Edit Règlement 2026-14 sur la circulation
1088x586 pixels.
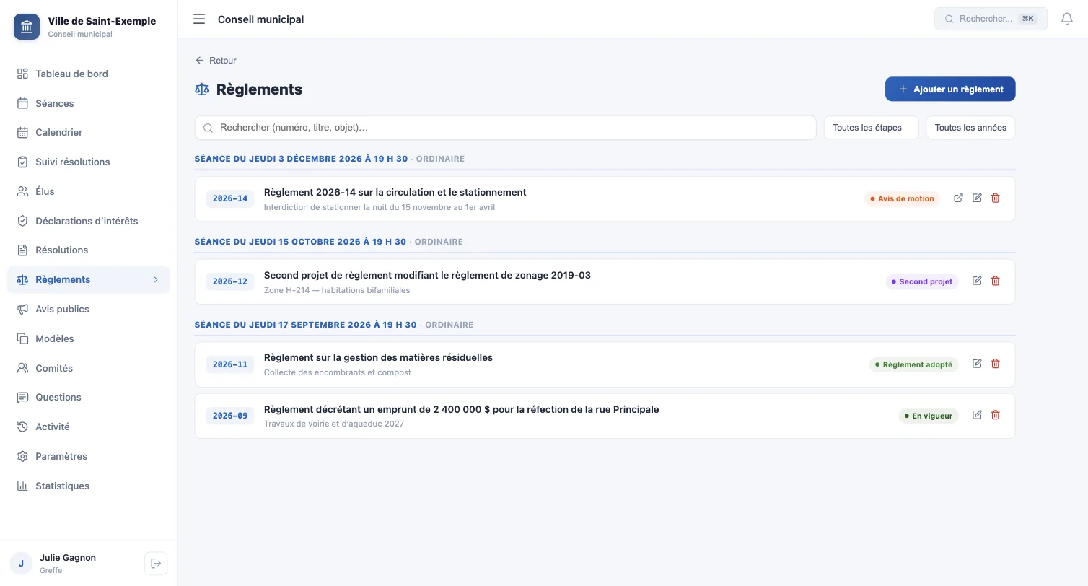[977, 198]
